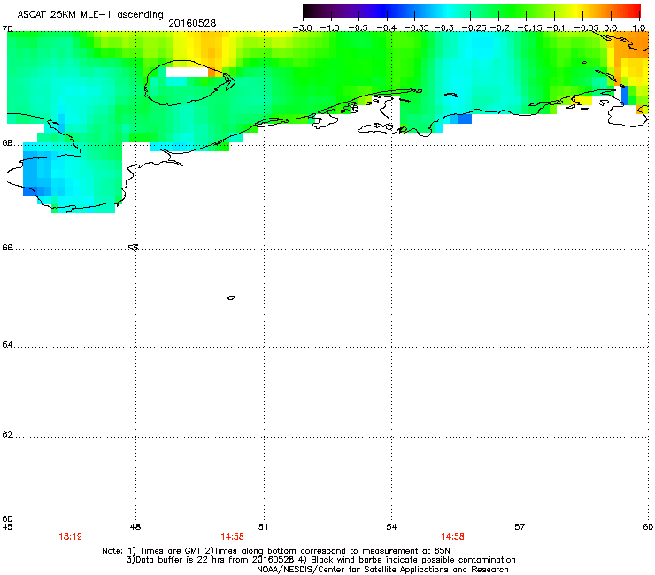Click the colorbar label -0.2
This screenshot has width=655, height=575.
[500, 28]
